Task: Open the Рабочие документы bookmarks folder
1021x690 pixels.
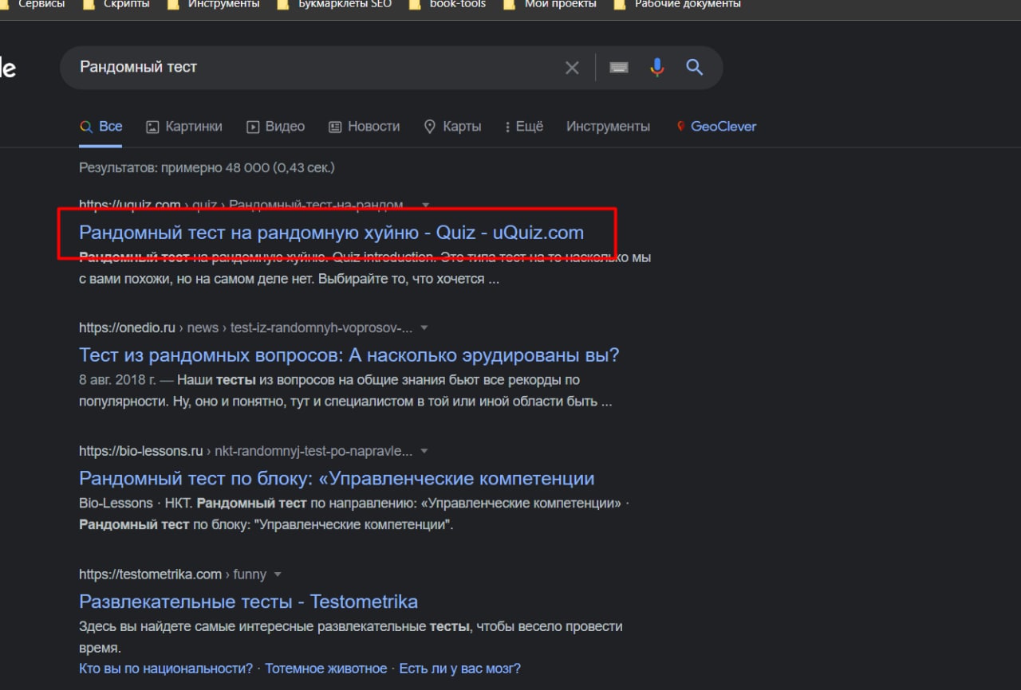Action: pyautogui.click(x=677, y=4)
